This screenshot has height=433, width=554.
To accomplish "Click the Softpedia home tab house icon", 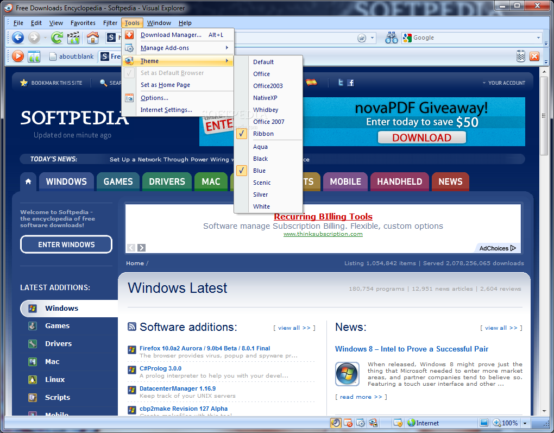I will (28, 181).
